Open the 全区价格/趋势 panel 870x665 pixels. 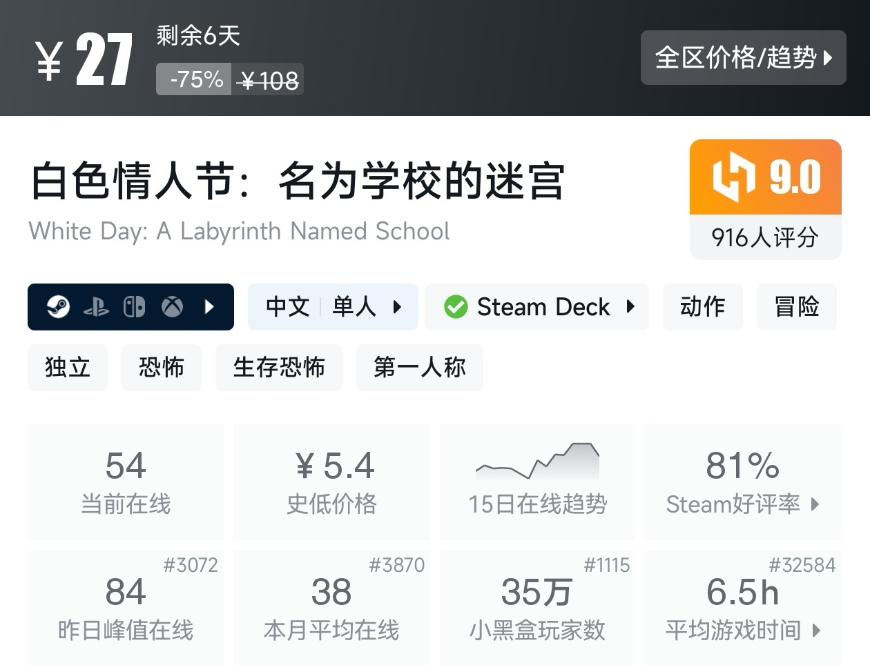(x=743, y=58)
